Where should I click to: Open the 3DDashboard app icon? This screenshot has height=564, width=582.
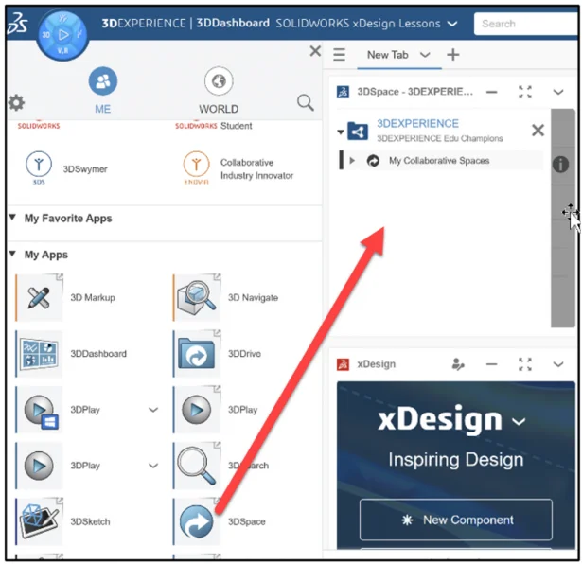pos(40,354)
